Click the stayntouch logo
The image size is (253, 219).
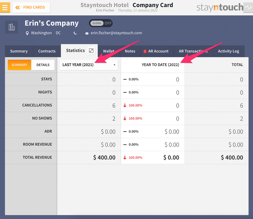[220, 7]
